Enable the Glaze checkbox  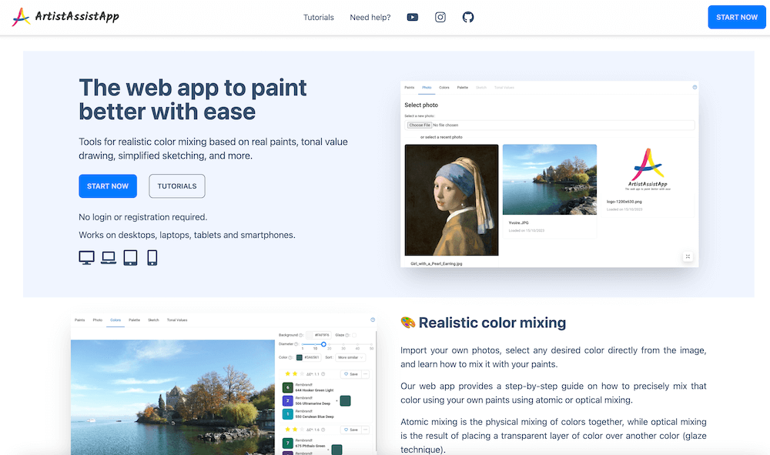tap(355, 335)
